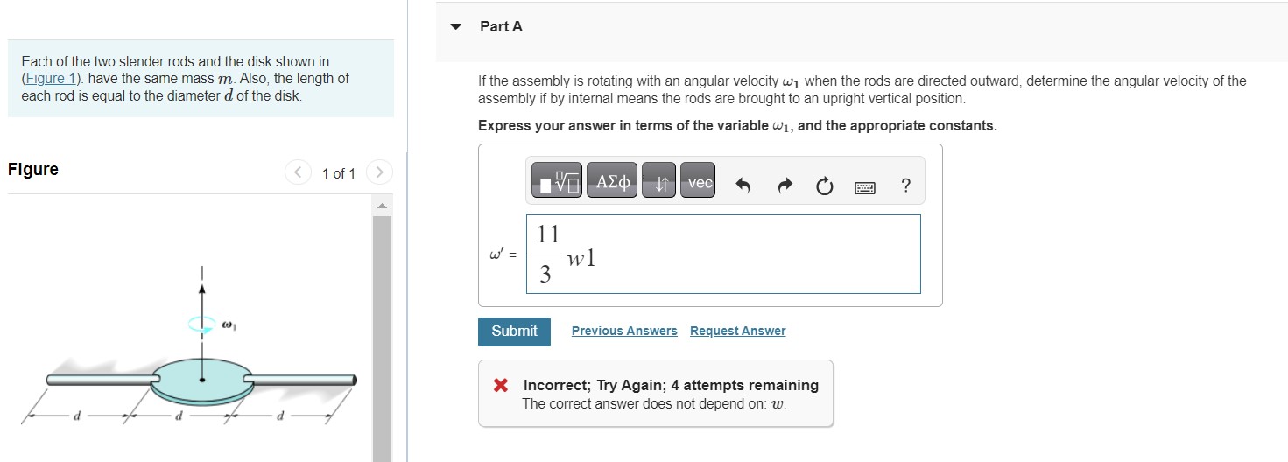Click the figure panel vertical scrollbar

(x=382, y=332)
